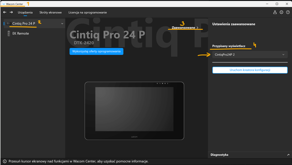Open the CintiqPro24P 2 display dropdown
This screenshot has height=165, width=292.
pos(250,54)
